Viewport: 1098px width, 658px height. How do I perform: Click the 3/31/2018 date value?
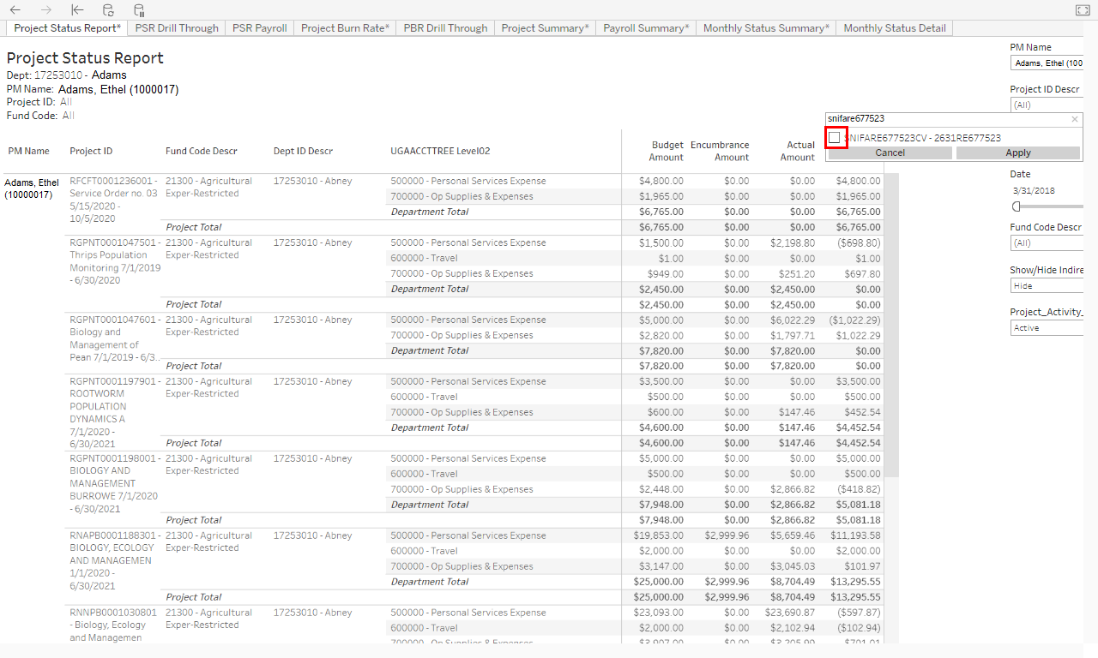click(x=1033, y=190)
